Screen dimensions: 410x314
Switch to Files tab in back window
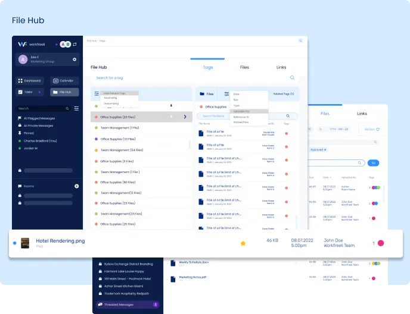325,114
